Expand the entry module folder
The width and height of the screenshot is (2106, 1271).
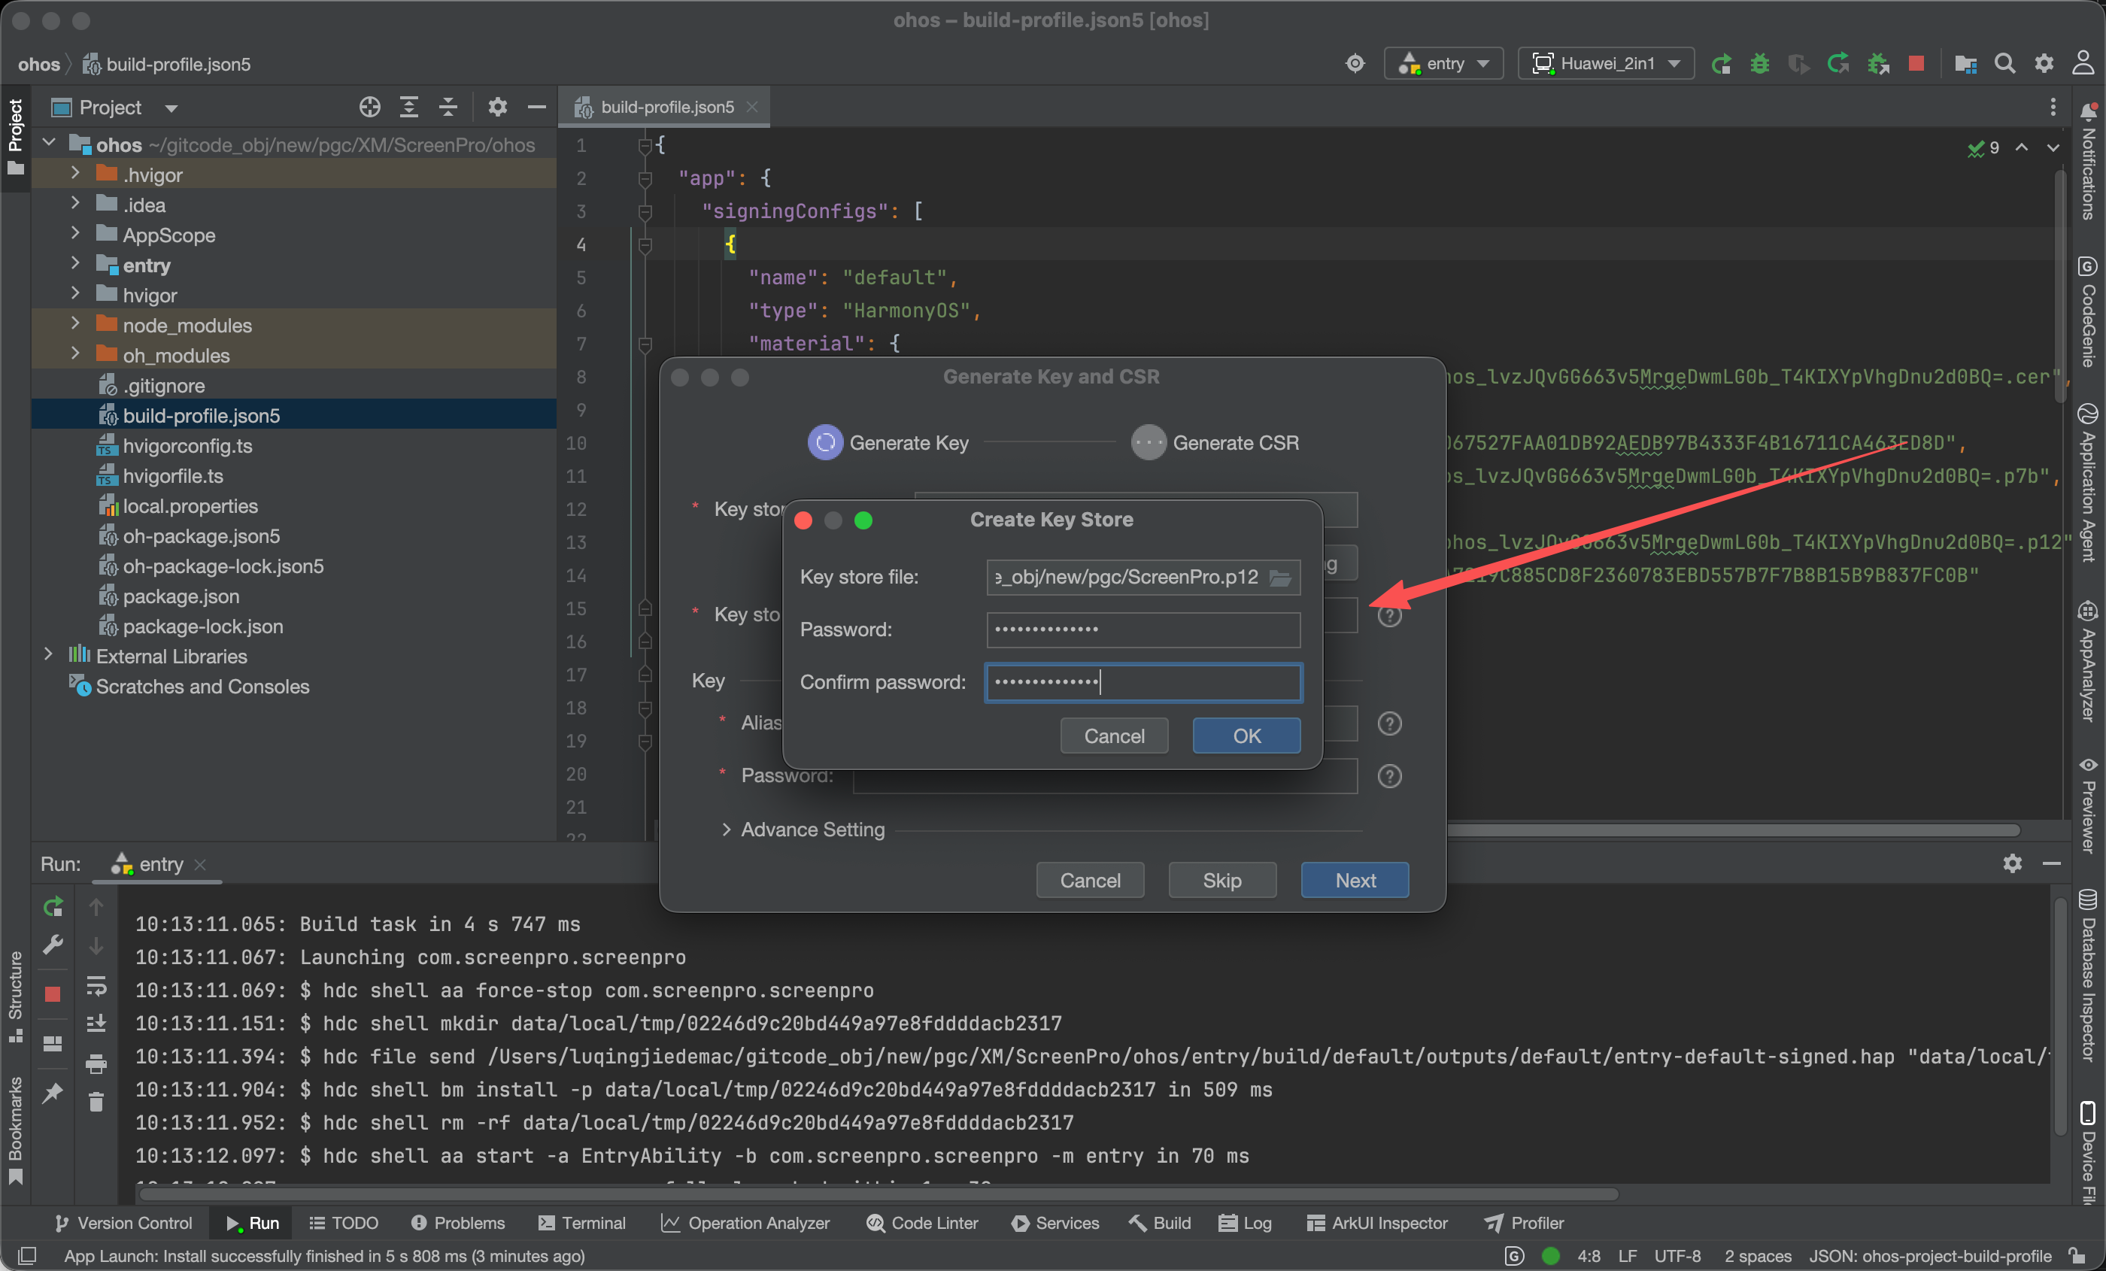tap(75, 264)
